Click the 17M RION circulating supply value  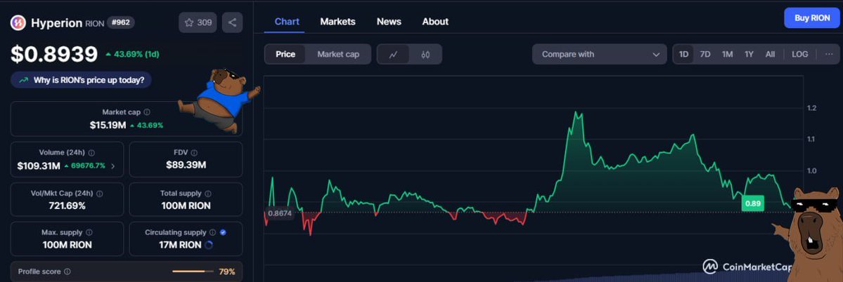pos(181,245)
